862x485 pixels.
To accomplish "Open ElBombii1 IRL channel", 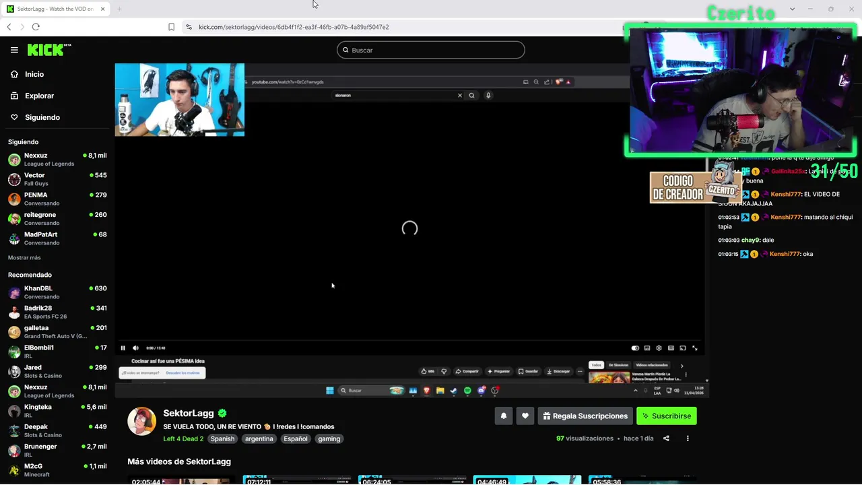I will coord(57,352).
